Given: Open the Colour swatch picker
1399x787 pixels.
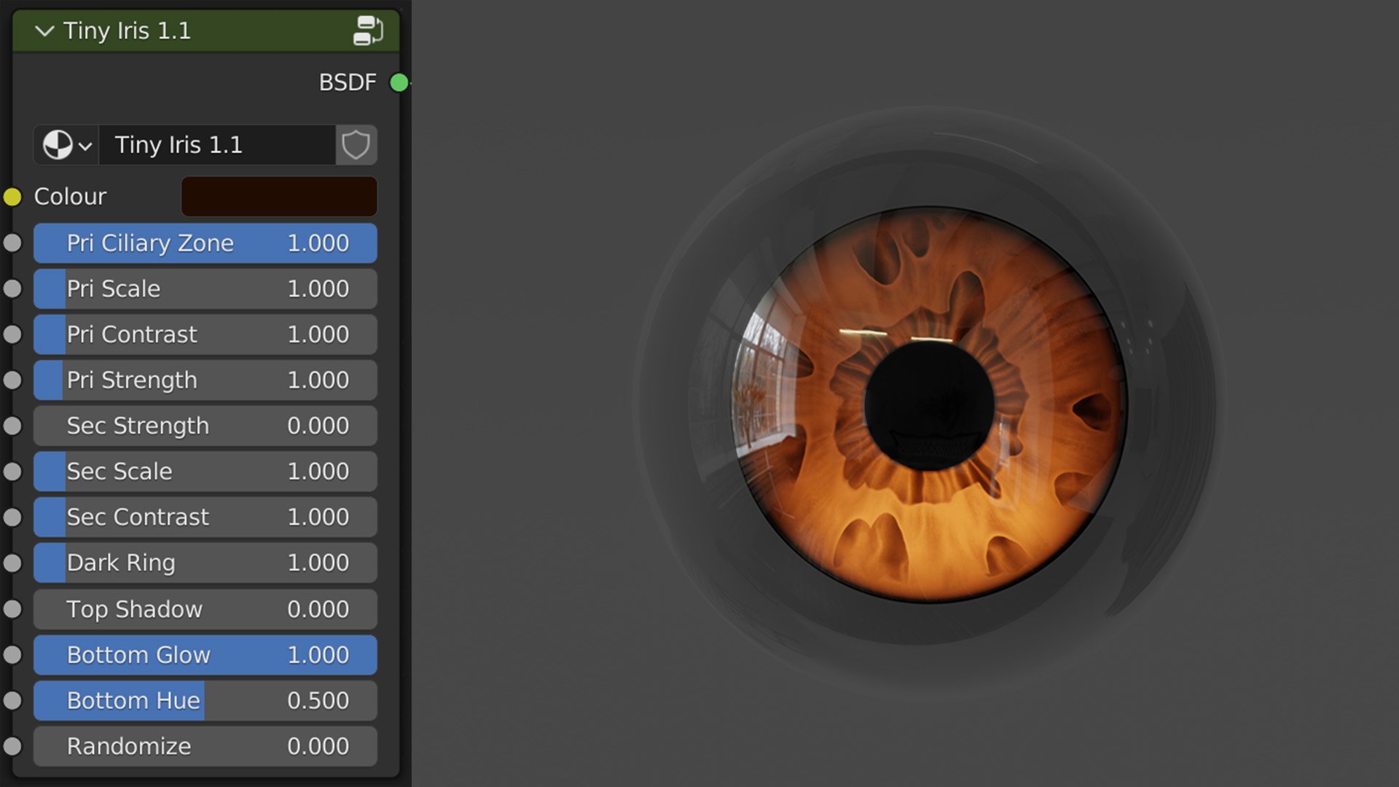Looking at the screenshot, I should pos(278,196).
